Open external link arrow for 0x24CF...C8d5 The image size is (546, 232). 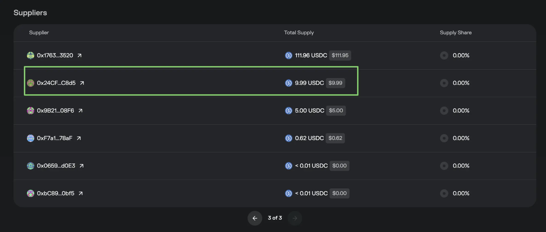tap(82, 83)
